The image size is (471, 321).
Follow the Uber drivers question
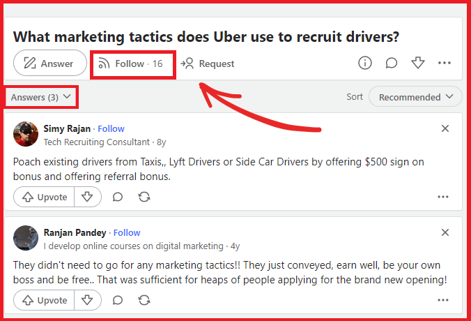point(131,64)
